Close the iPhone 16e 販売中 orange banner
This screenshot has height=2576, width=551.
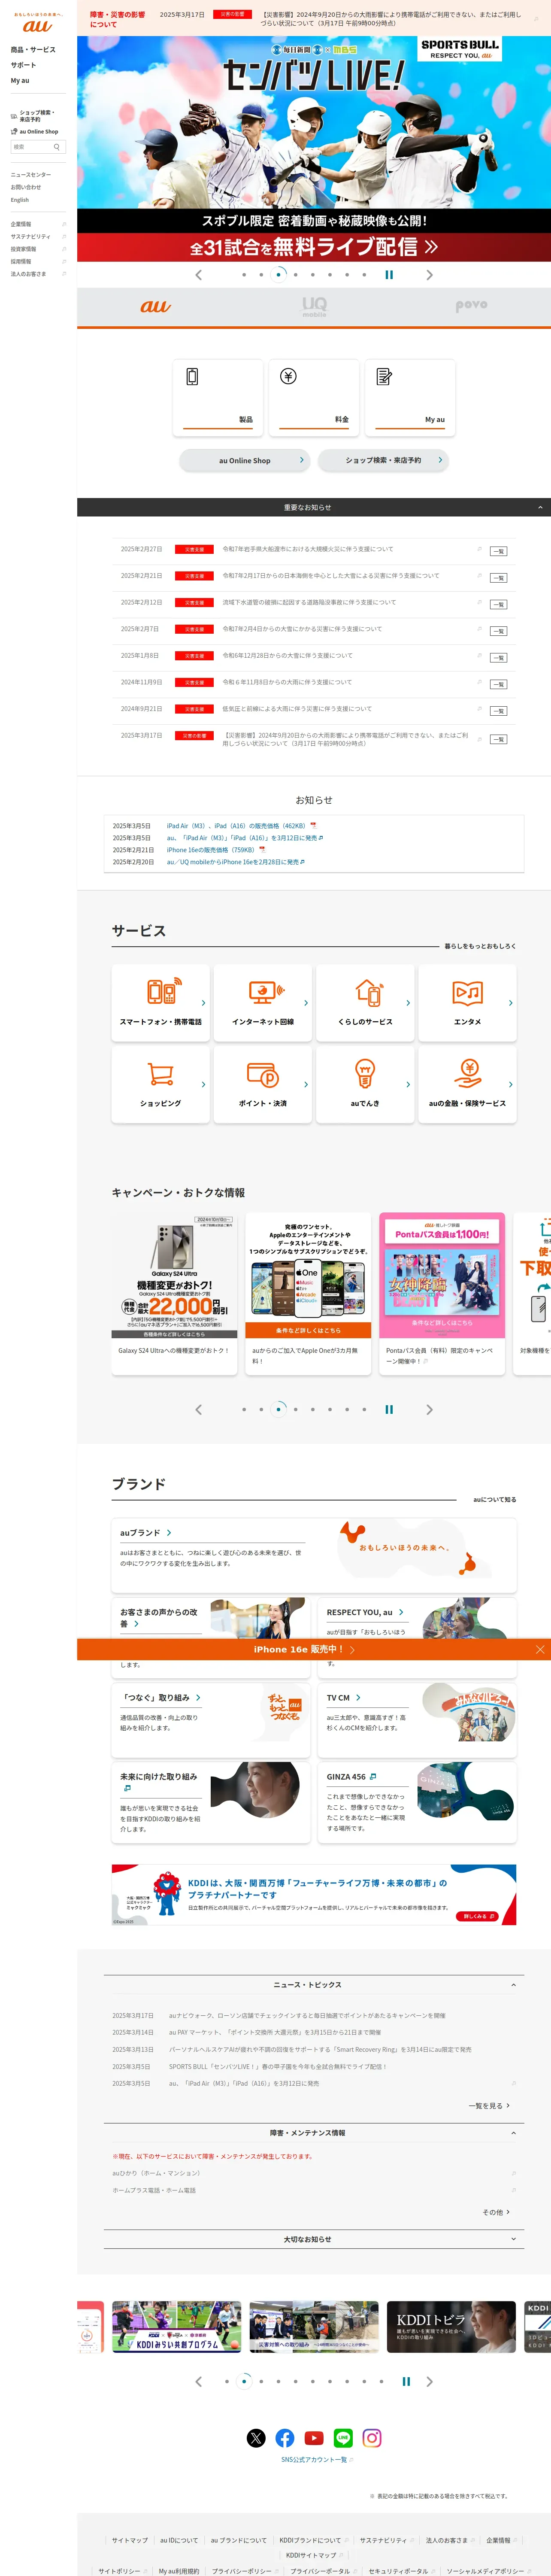540,1649
